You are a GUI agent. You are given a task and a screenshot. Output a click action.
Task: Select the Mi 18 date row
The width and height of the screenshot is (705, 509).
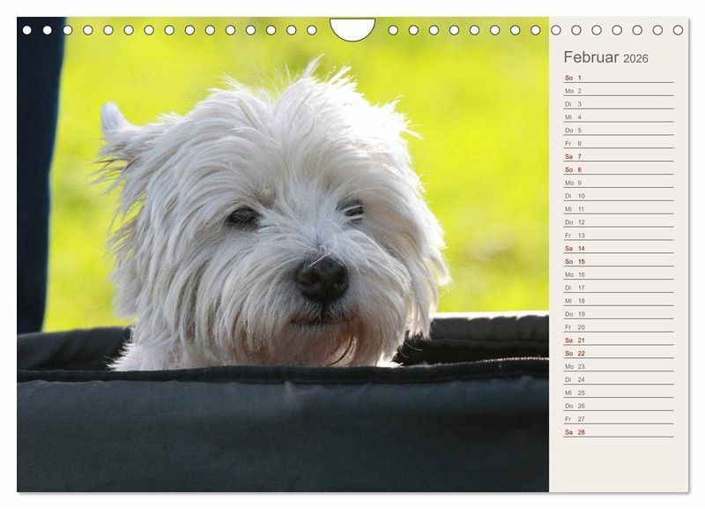click(619, 301)
